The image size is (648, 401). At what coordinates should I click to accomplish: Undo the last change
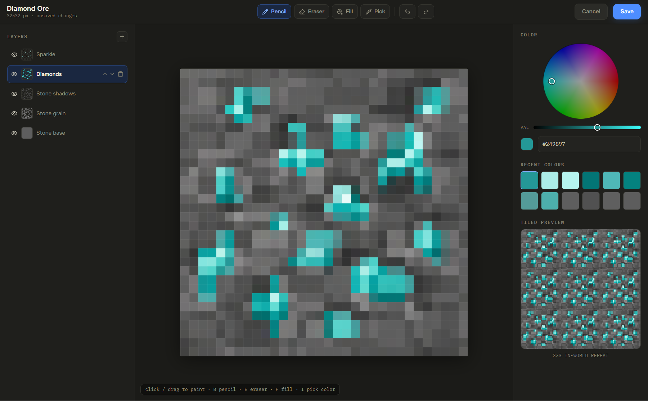407,12
